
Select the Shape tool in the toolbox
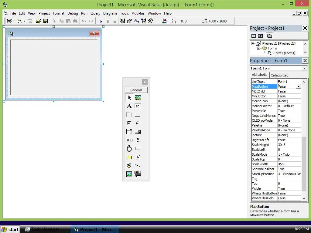[129, 166]
